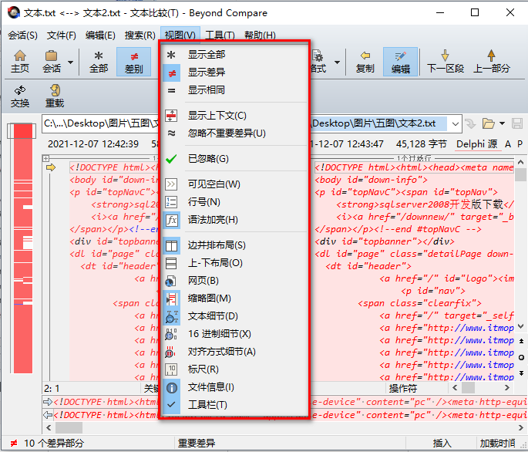
Task: Toggle the 编辑 edit toolbar button
Action: pyautogui.click(x=400, y=62)
